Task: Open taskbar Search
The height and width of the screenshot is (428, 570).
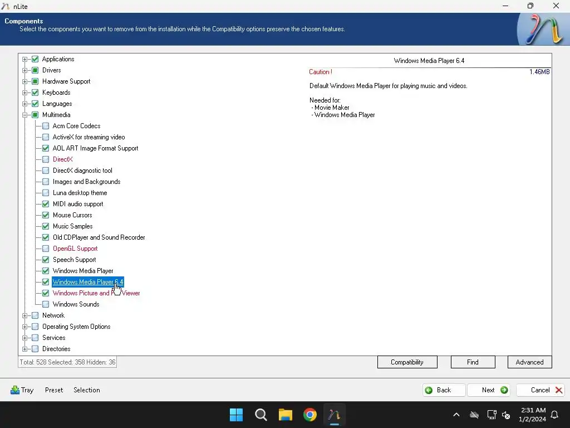Action: click(x=261, y=415)
